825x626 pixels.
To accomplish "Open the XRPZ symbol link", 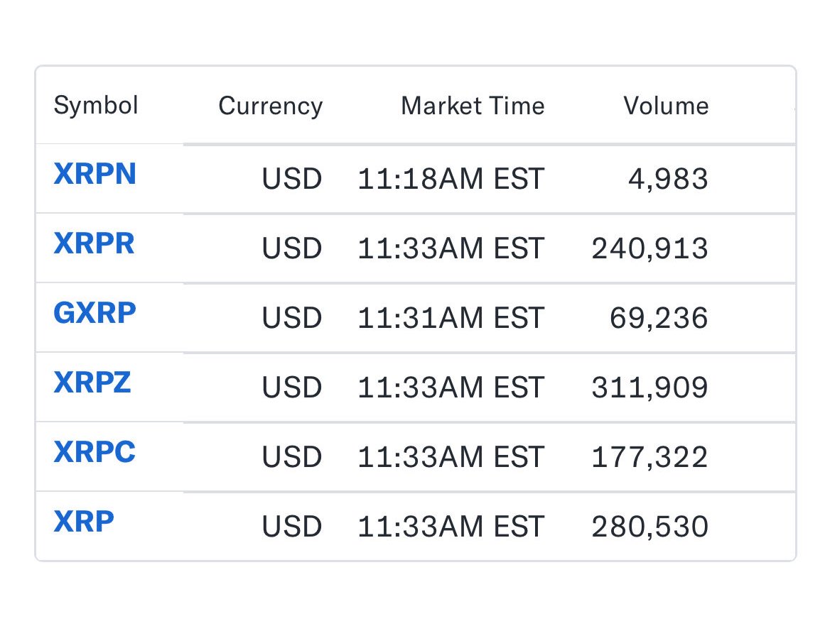I will pos(92,383).
